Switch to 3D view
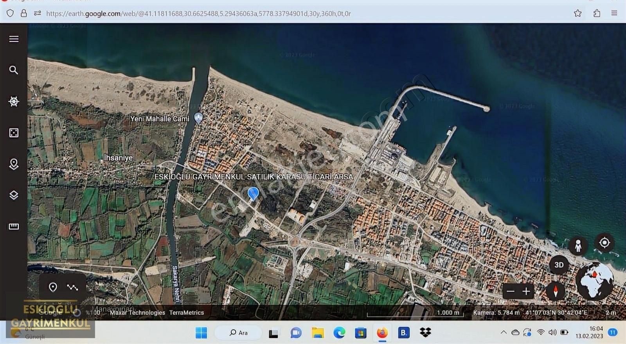626x344 pixels. pyautogui.click(x=559, y=265)
